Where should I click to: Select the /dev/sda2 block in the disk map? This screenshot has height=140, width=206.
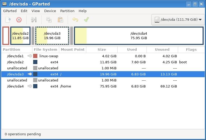pos(20,36)
